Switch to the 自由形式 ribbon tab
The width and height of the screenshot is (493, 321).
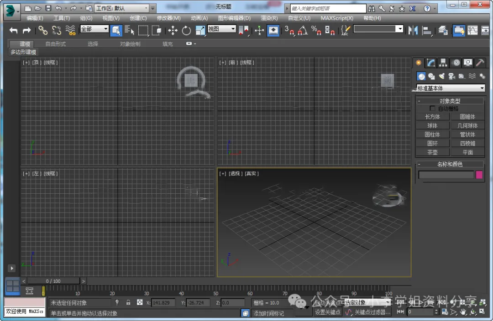[56, 44]
